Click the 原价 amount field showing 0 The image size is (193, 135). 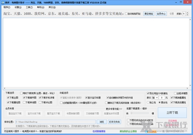[x=161, y=98]
